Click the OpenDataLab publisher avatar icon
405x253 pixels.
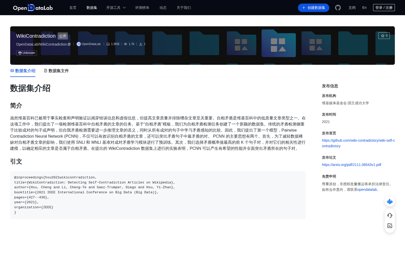(79, 44)
